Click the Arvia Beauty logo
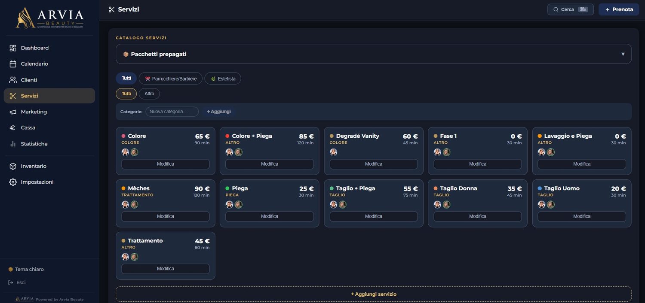Screen dimensions: 645x303 tap(49, 18)
